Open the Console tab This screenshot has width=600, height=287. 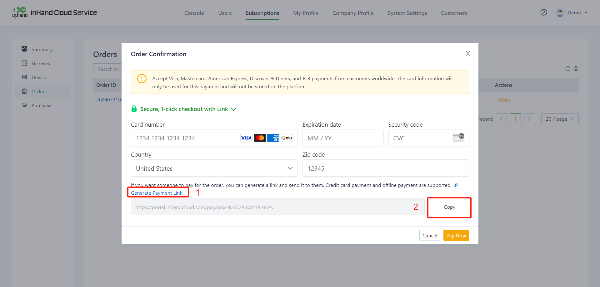pos(194,13)
